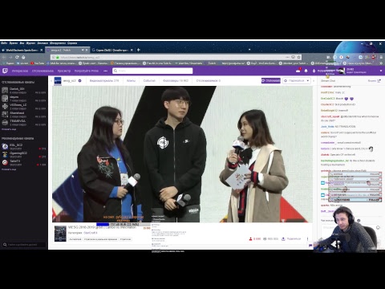The width and height of the screenshot is (385, 289).
Task: Open the VIBEnero_LC followed channel avatar
Action: (5, 106)
